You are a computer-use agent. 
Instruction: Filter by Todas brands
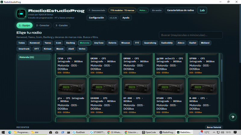pos(21,43)
